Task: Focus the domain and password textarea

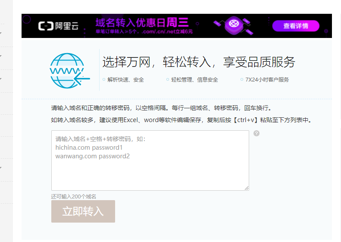Action: 150,160
